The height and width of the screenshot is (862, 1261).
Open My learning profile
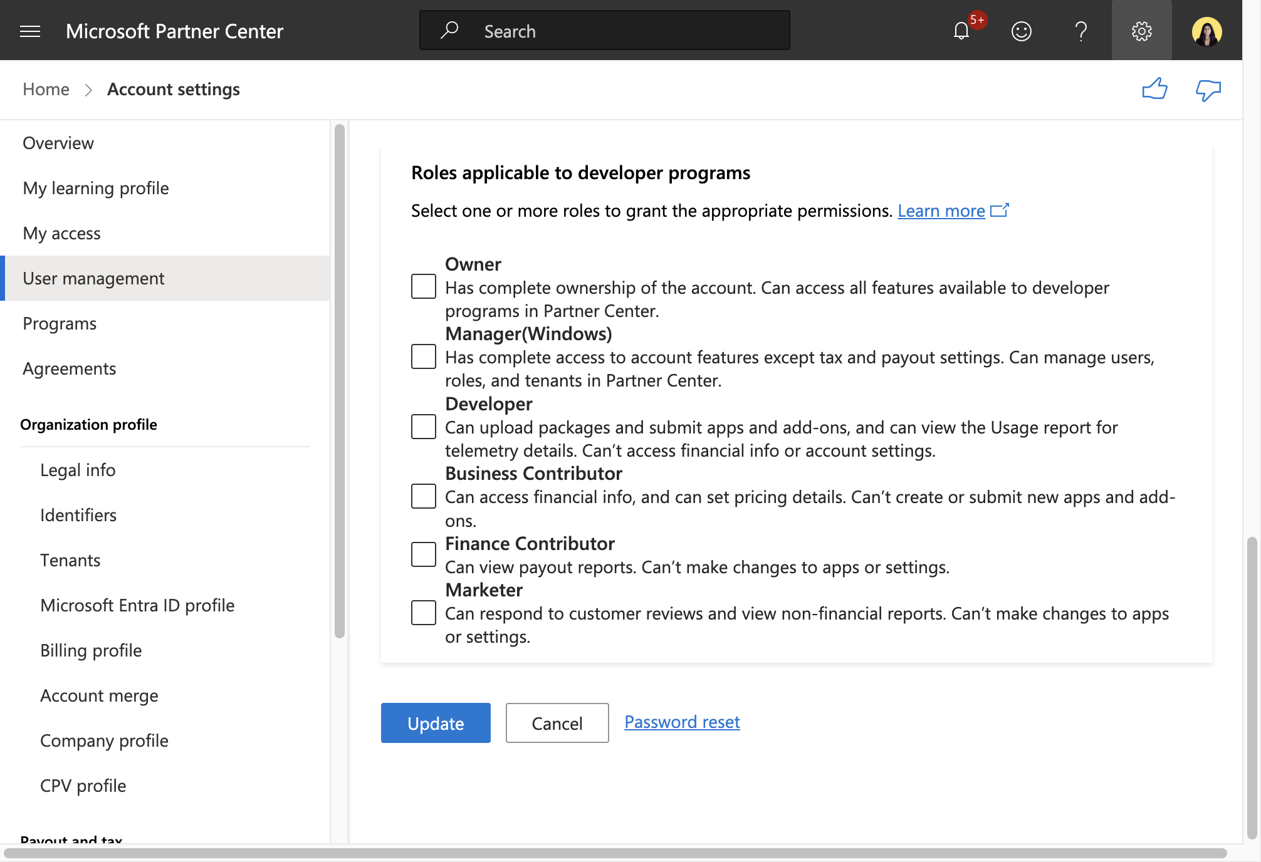pos(165,188)
